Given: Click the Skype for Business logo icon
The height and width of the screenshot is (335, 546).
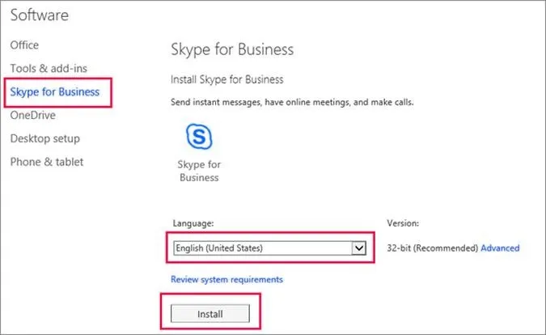Looking at the screenshot, I should click(x=199, y=136).
